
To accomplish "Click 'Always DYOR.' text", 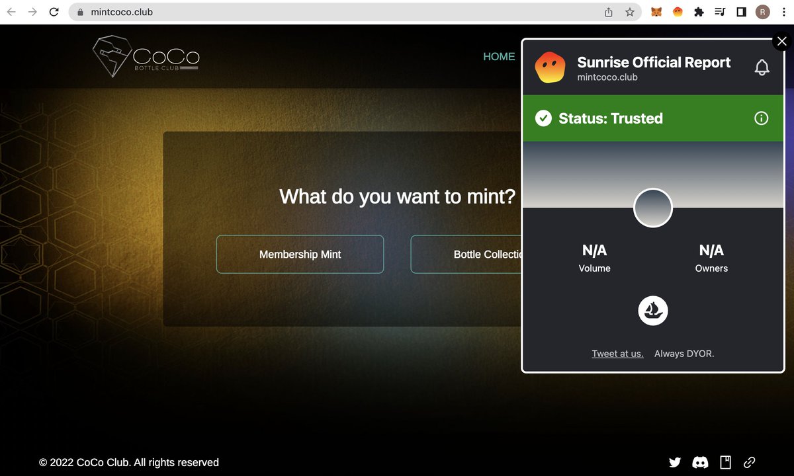I will 684,354.
